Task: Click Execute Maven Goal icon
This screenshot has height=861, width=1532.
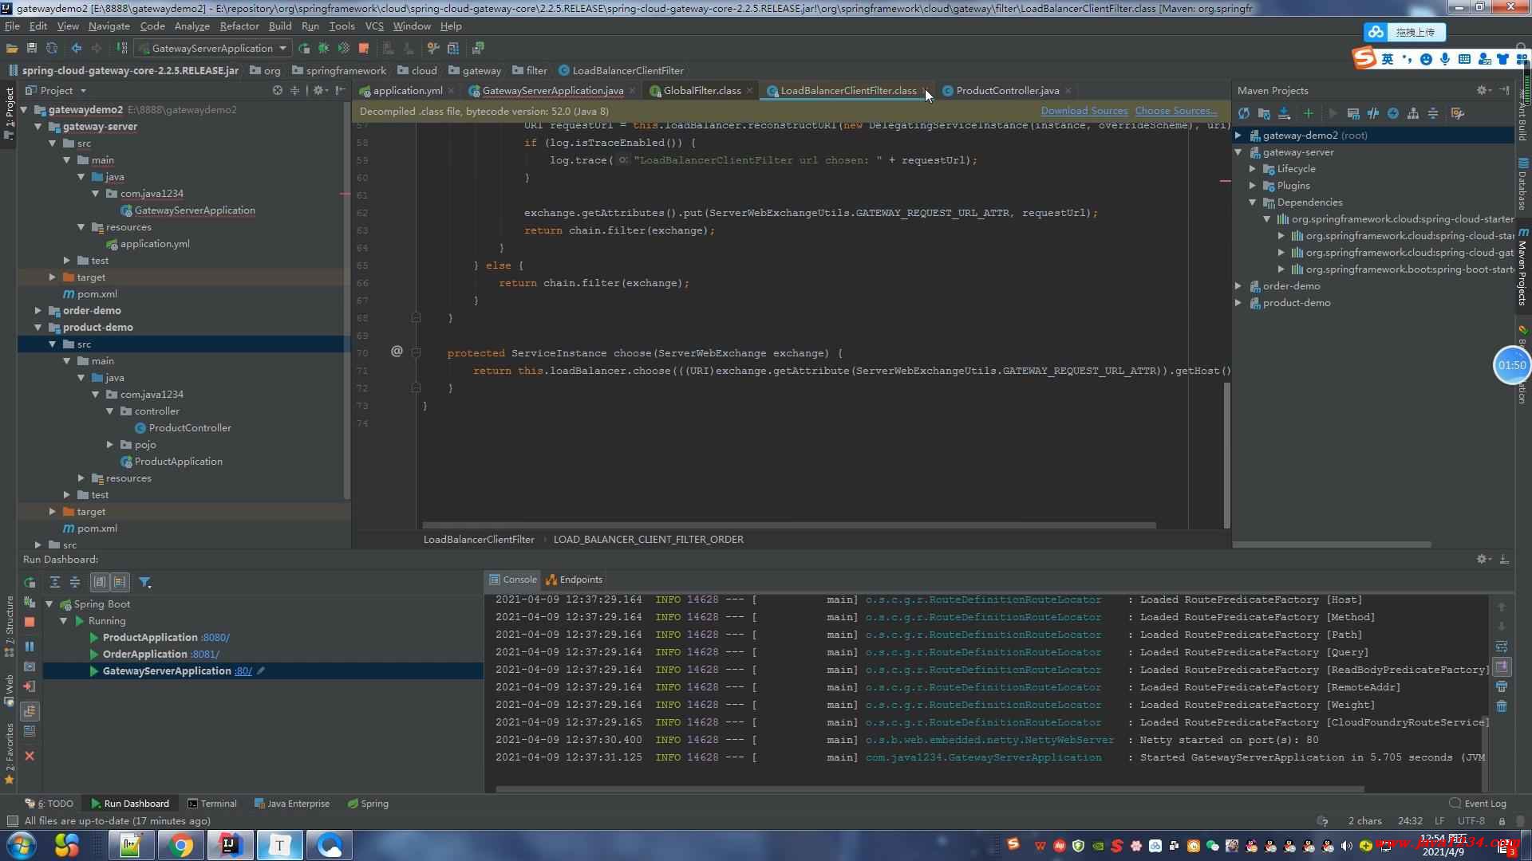Action: (x=1353, y=113)
